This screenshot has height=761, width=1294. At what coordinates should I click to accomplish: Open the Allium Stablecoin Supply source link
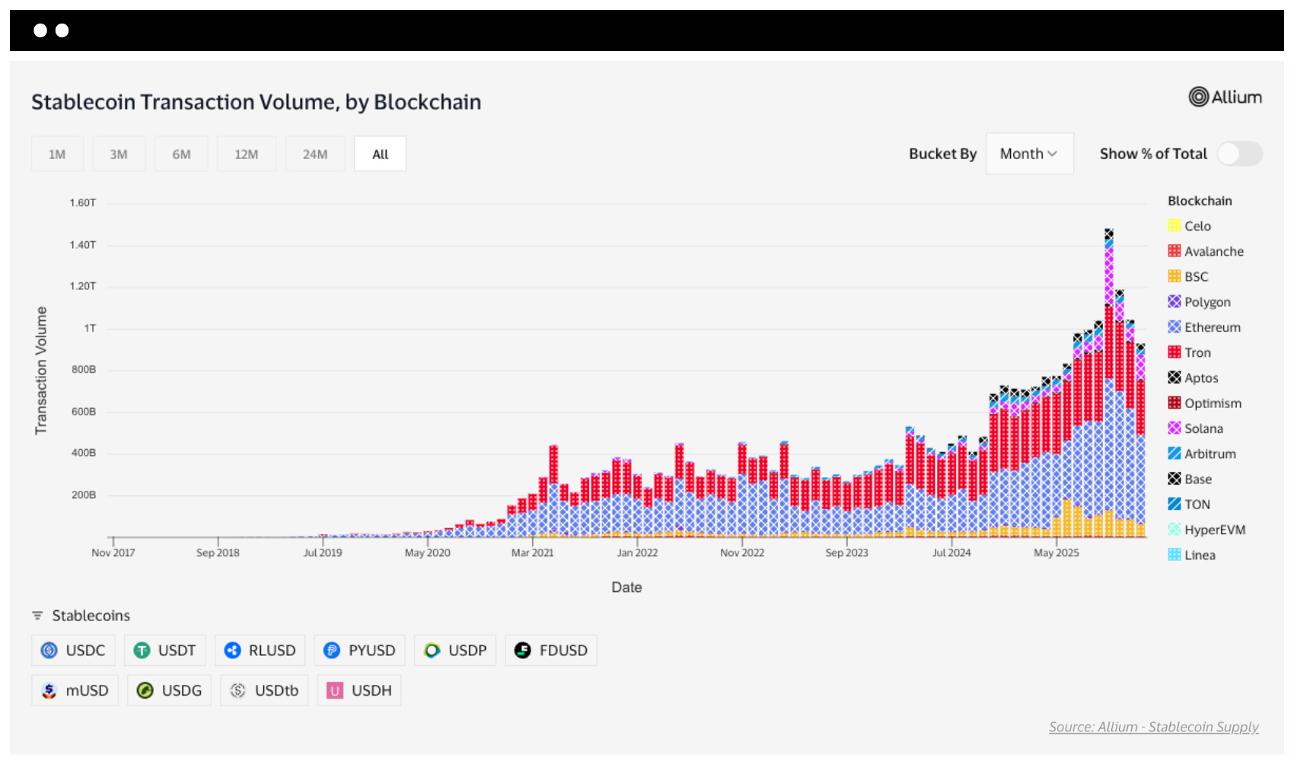(x=1154, y=727)
